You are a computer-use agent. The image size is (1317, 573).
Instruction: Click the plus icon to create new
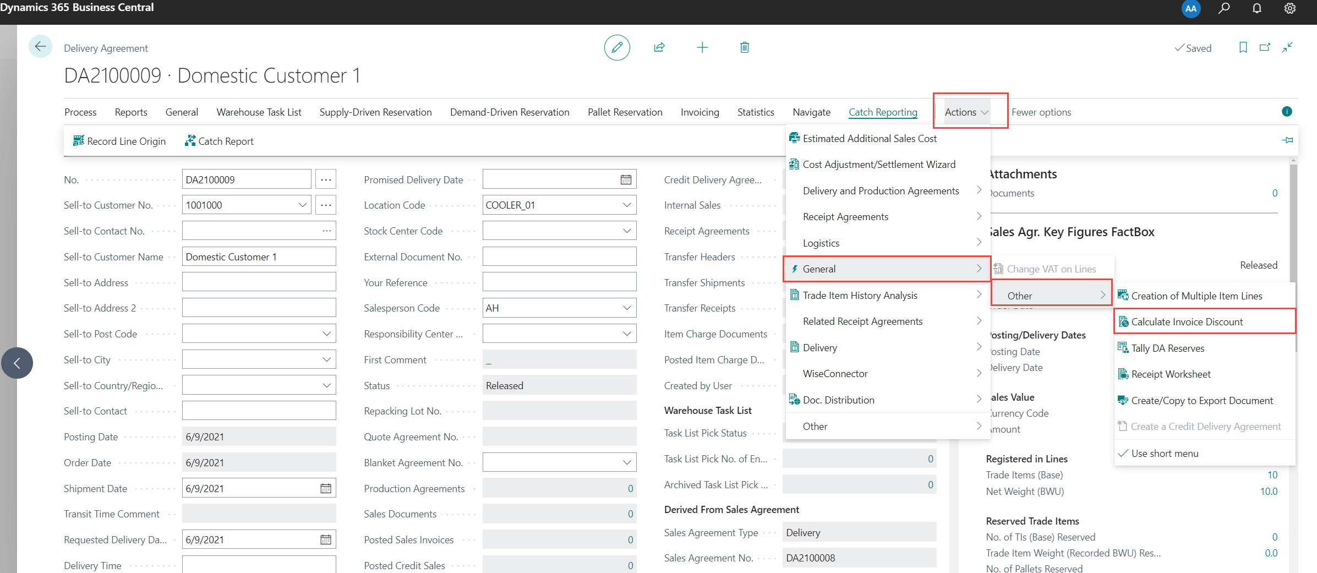[702, 48]
